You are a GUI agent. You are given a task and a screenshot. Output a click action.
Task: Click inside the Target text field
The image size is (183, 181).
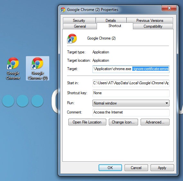(131, 69)
